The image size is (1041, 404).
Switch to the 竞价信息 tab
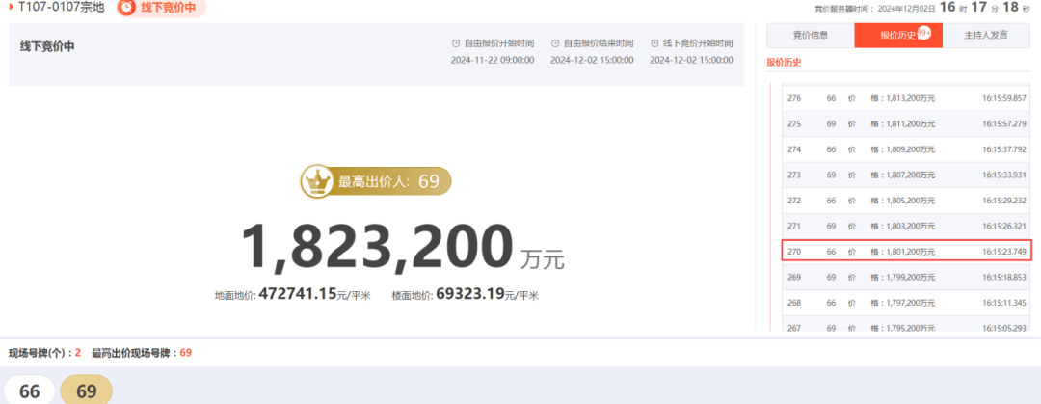click(810, 36)
